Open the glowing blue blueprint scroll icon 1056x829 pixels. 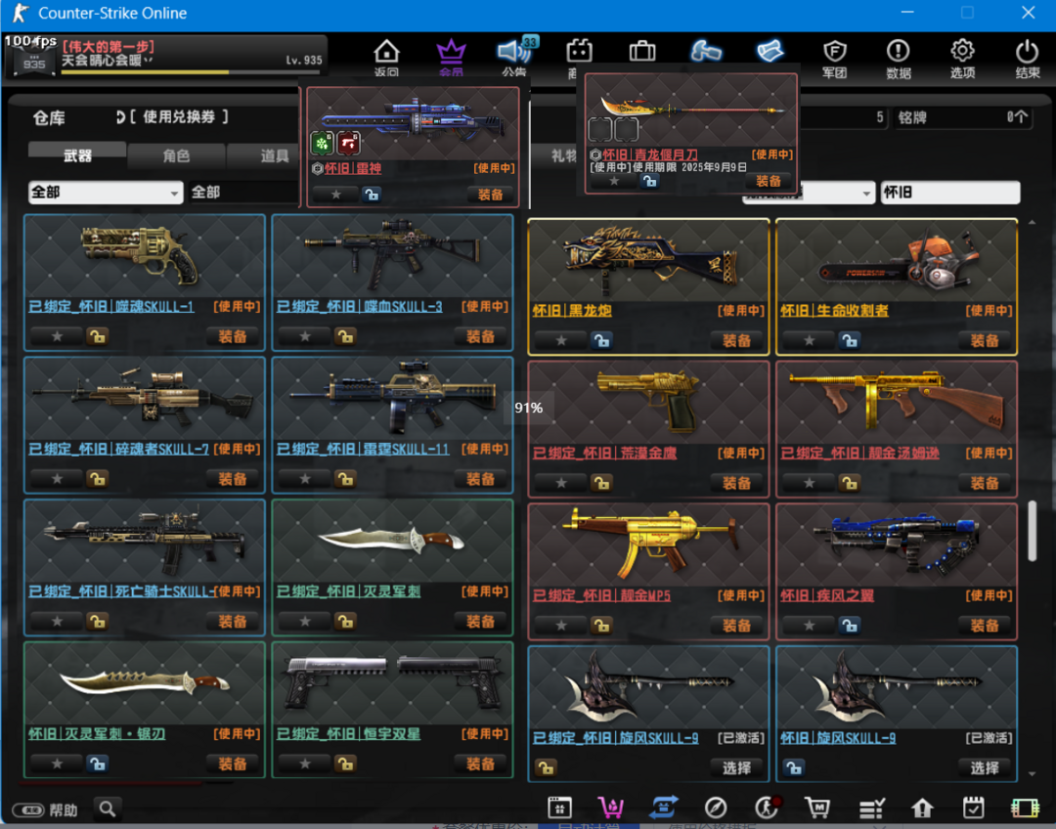(x=770, y=51)
